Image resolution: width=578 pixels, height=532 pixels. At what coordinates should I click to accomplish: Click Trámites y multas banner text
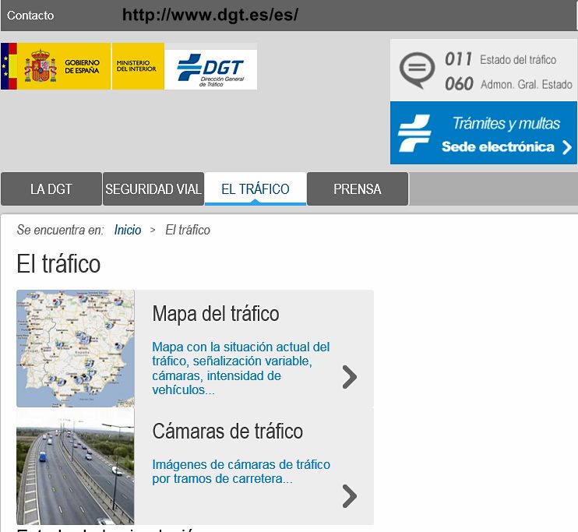coord(506,124)
